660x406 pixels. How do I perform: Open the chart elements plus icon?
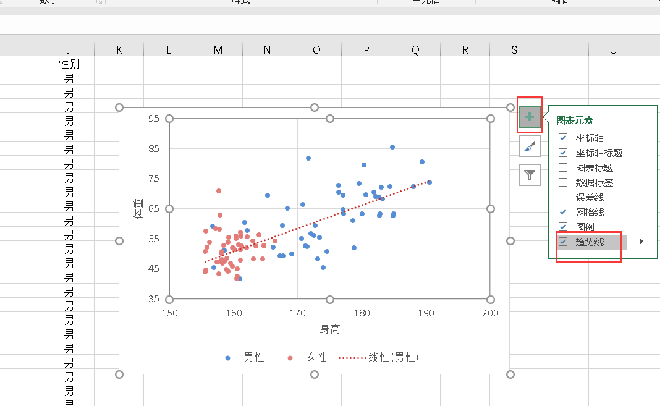529,116
